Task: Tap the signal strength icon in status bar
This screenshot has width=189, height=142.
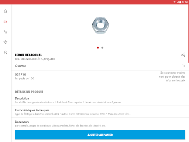Action: [178, 2]
